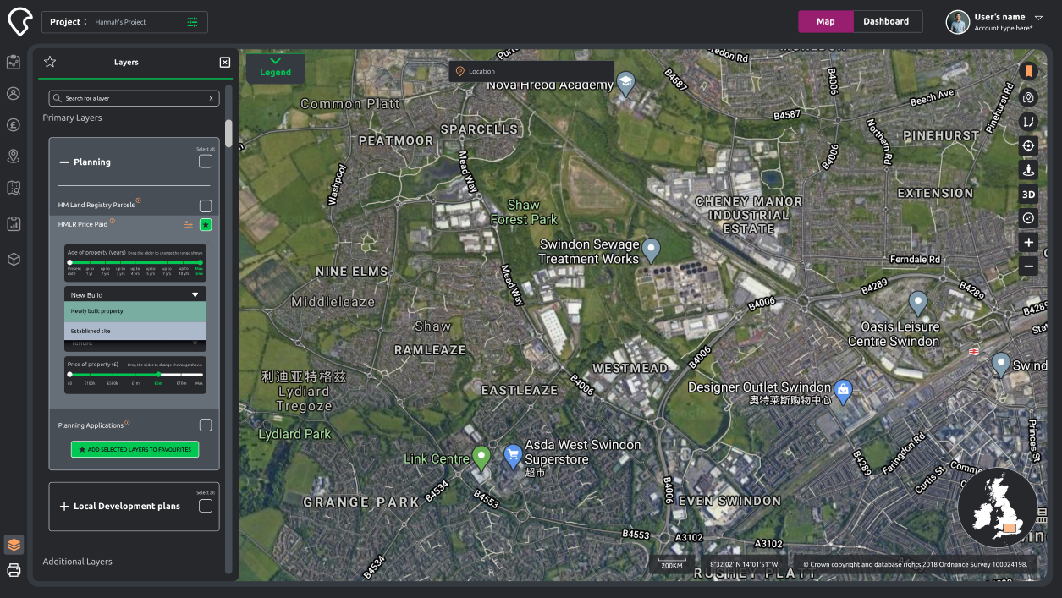Click the favourites star in Layers header
Screen dimensions: 1062x598
click(x=50, y=62)
